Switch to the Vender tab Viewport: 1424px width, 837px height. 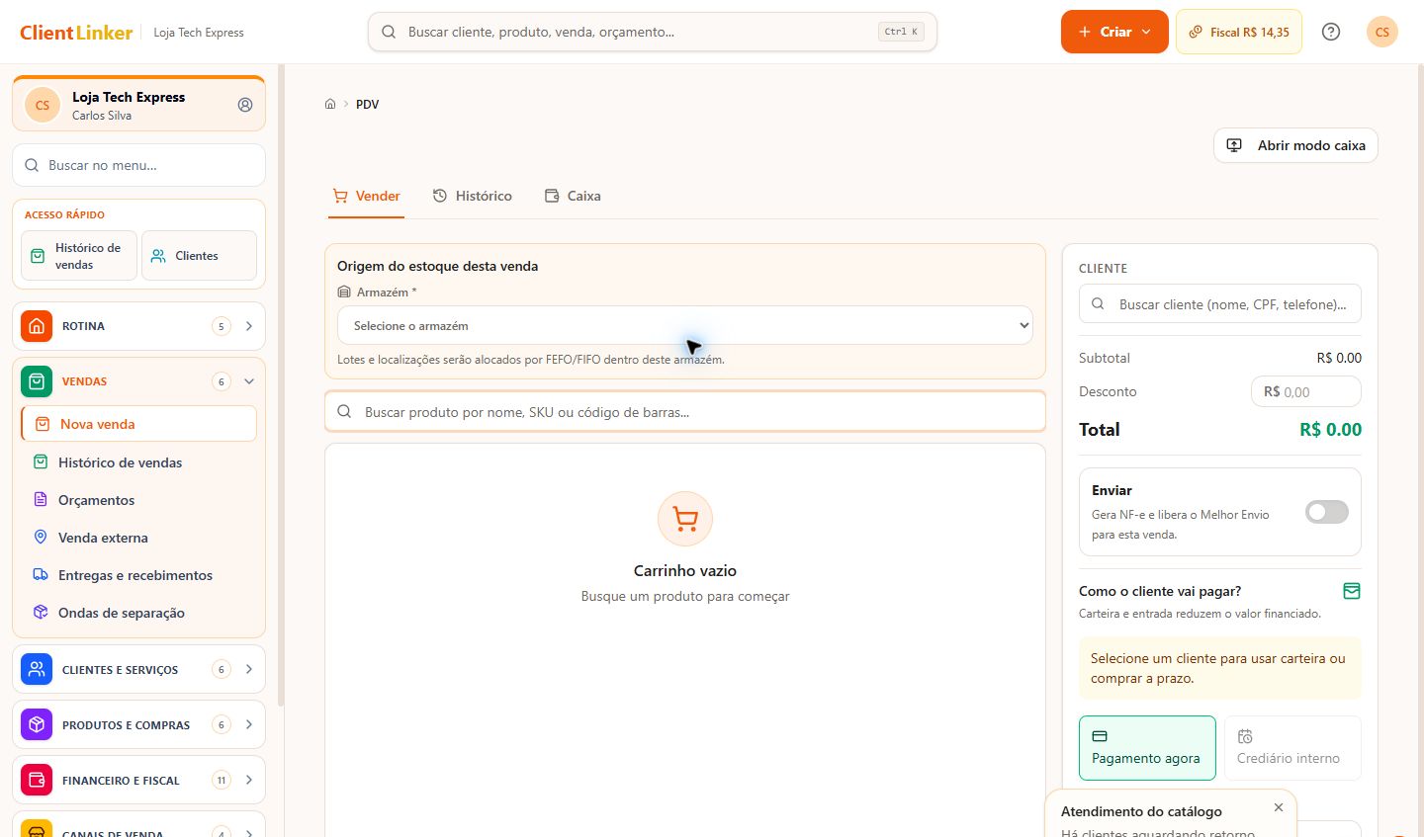367,196
